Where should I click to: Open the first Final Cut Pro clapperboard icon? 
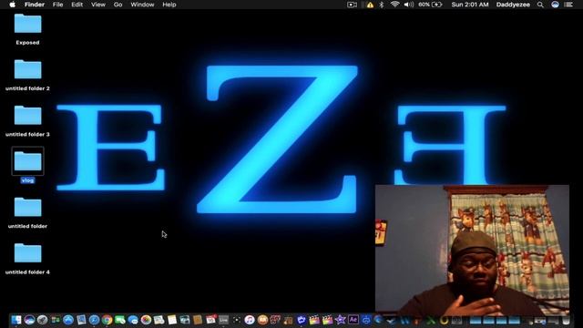tap(314, 320)
